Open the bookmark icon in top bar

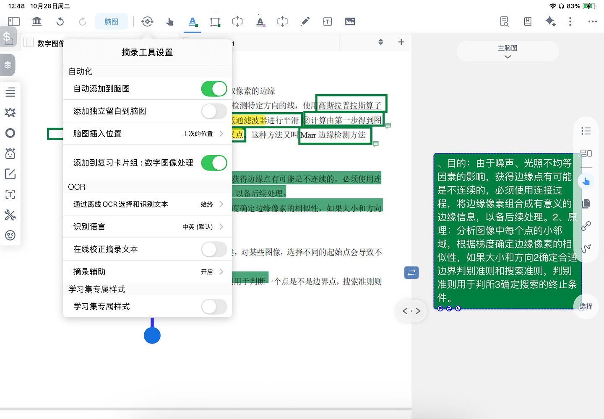click(528, 21)
